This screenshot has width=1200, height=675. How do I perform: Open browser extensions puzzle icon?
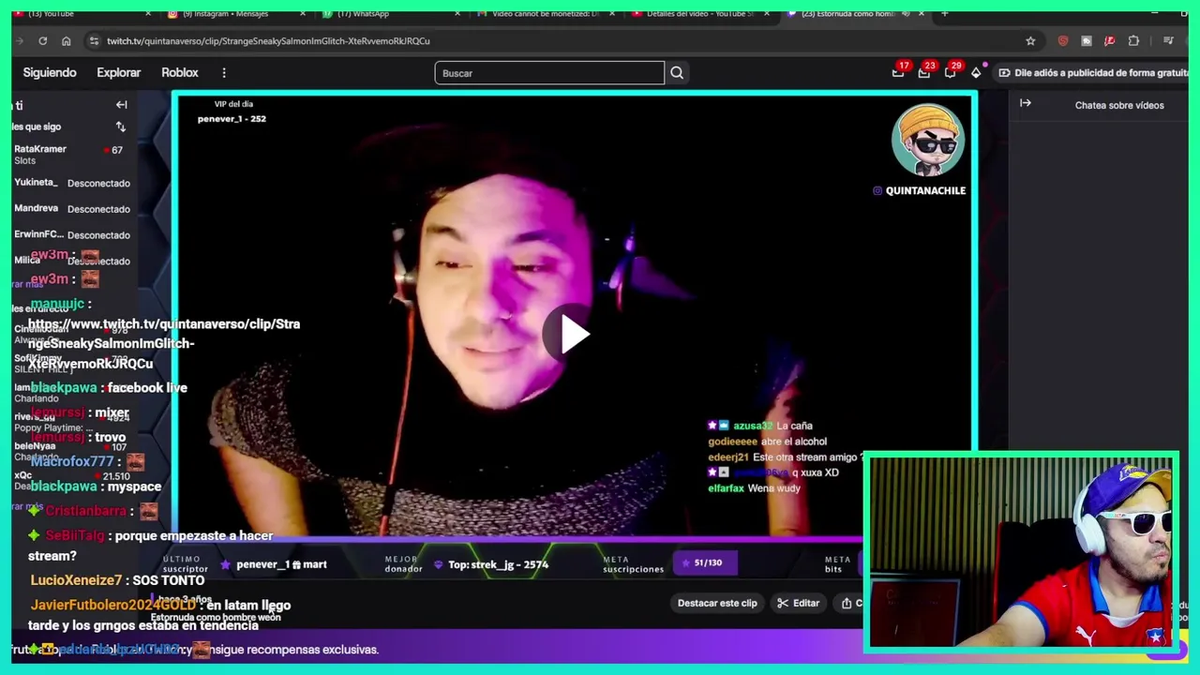pyautogui.click(x=1133, y=40)
